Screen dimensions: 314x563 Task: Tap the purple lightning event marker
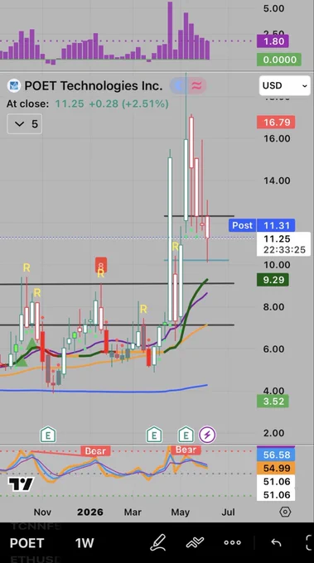click(x=207, y=435)
